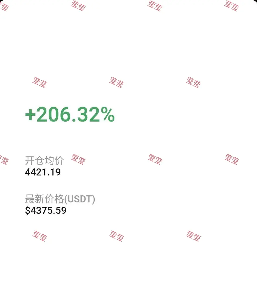Click the decimal .59 of the latest price
The width and height of the screenshot is (257, 285).
point(59,211)
